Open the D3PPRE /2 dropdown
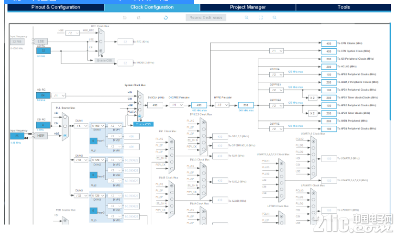Image resolution: width=397 pixels, height=237 pixels. click(276, 129)
